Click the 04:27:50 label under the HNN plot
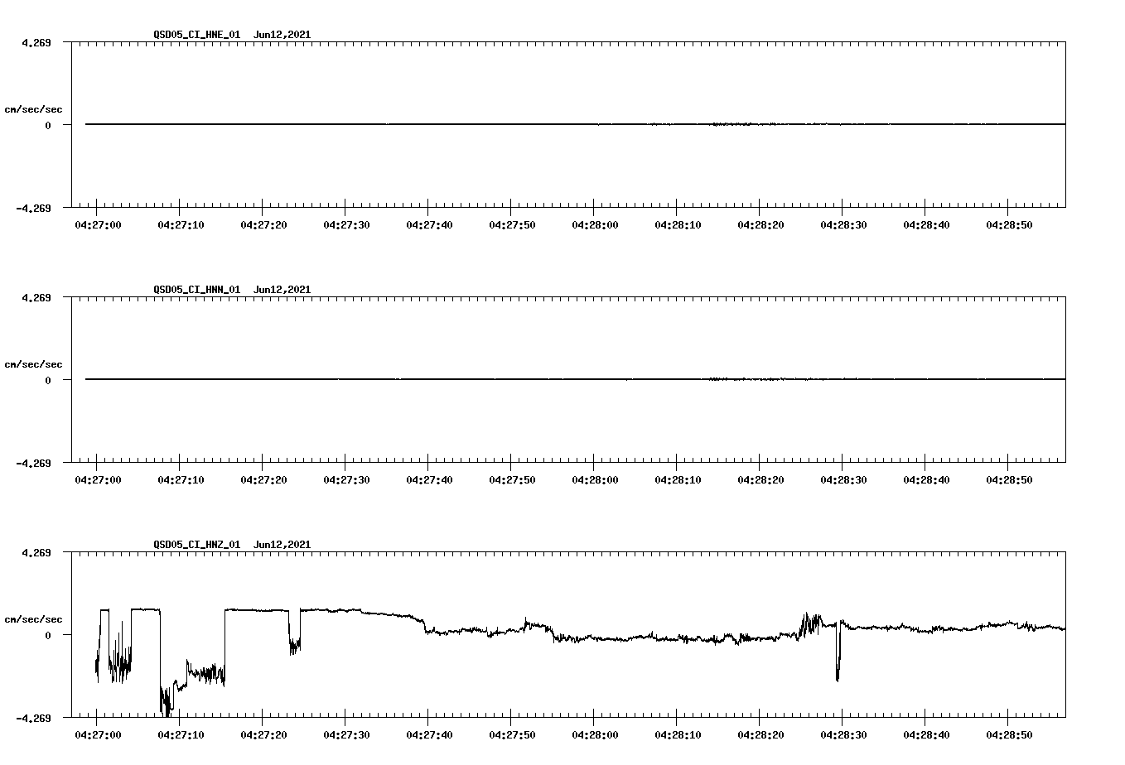1125x765 pixels. 512,480
